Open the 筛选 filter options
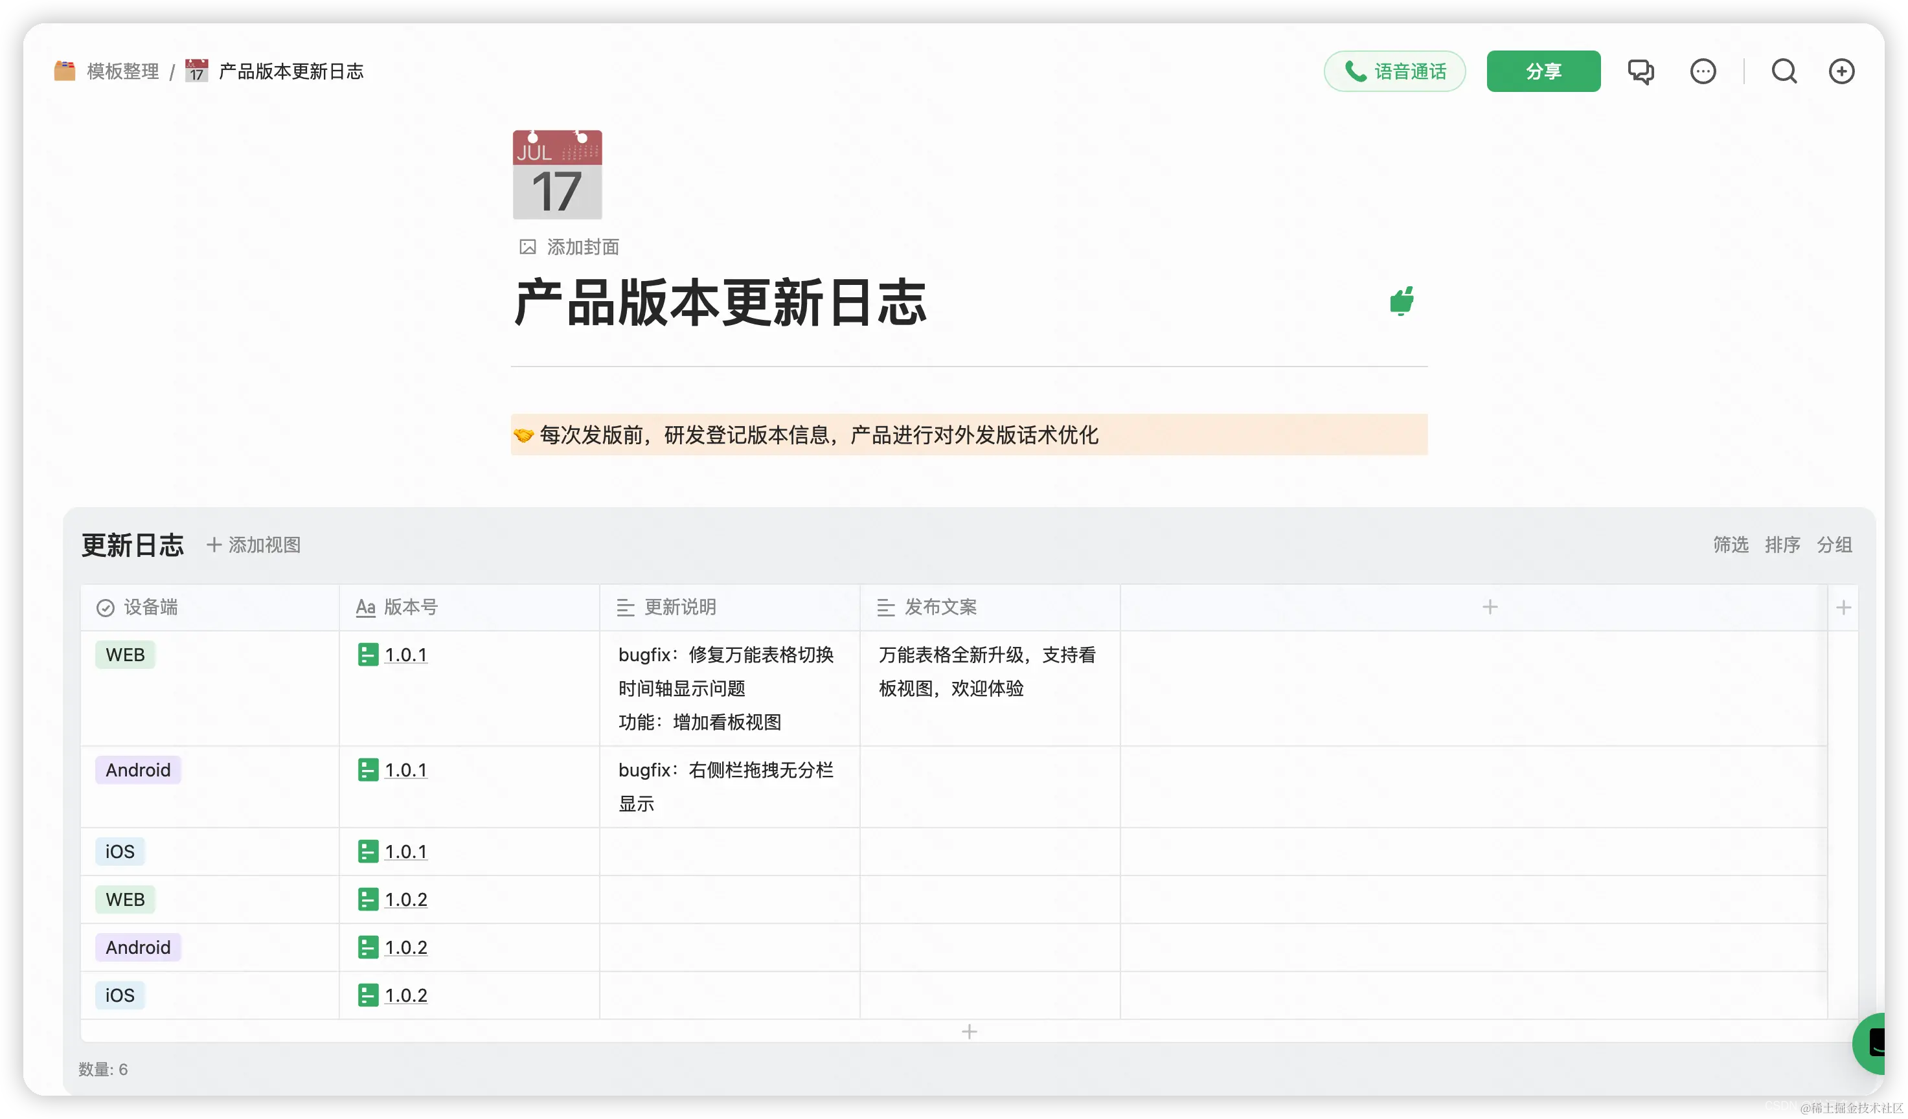Screen dimensions: 1908x1119 (x=1731, y=545)
